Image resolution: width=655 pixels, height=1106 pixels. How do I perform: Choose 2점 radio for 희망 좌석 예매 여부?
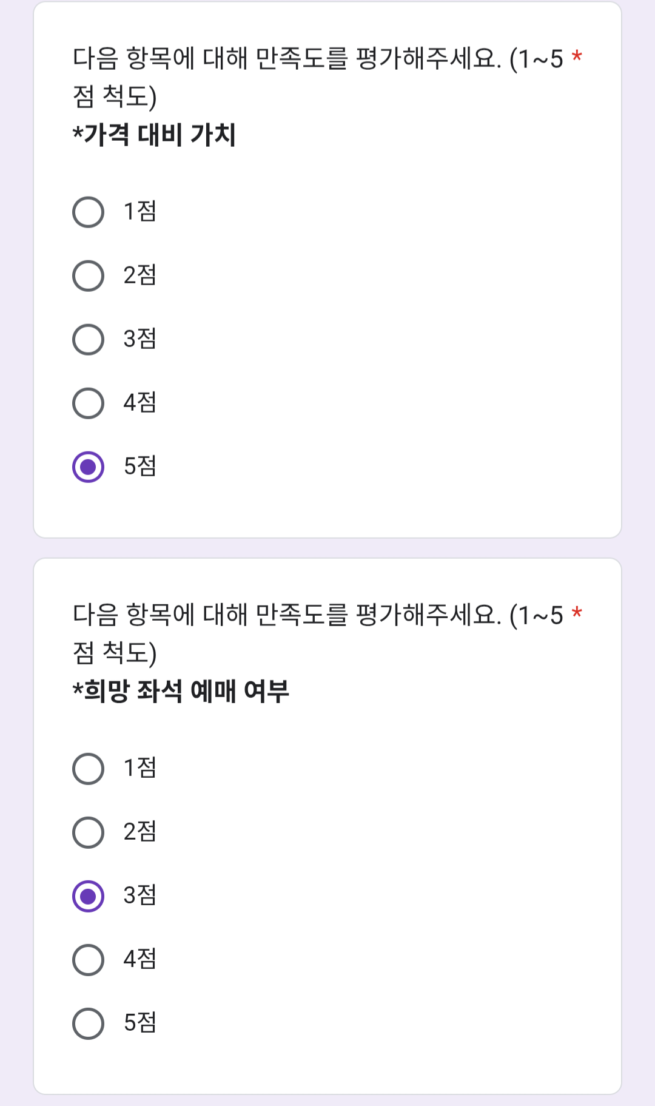click(x=89, y=832)
